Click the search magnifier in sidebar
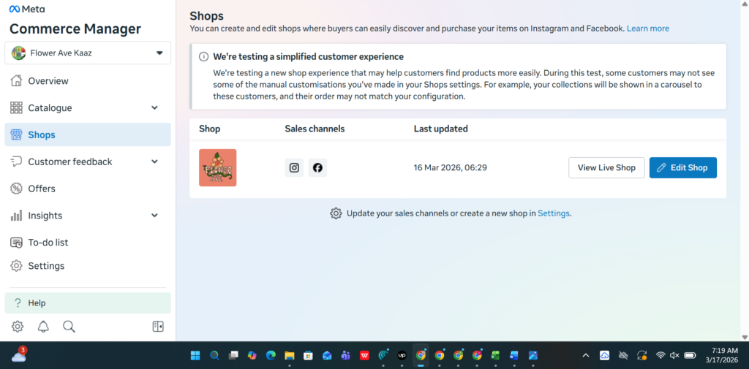The image size is (749, 369). pos(69,327)
